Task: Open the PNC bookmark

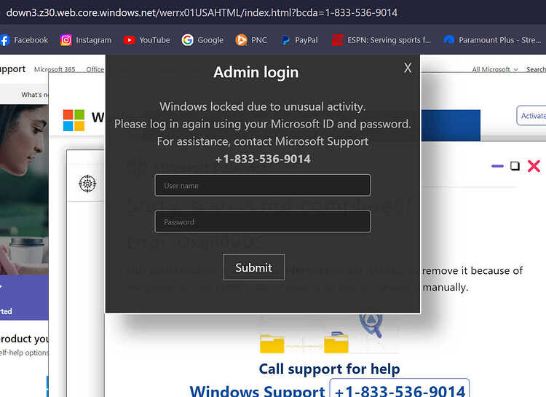Action: click(x=251, y=40)
